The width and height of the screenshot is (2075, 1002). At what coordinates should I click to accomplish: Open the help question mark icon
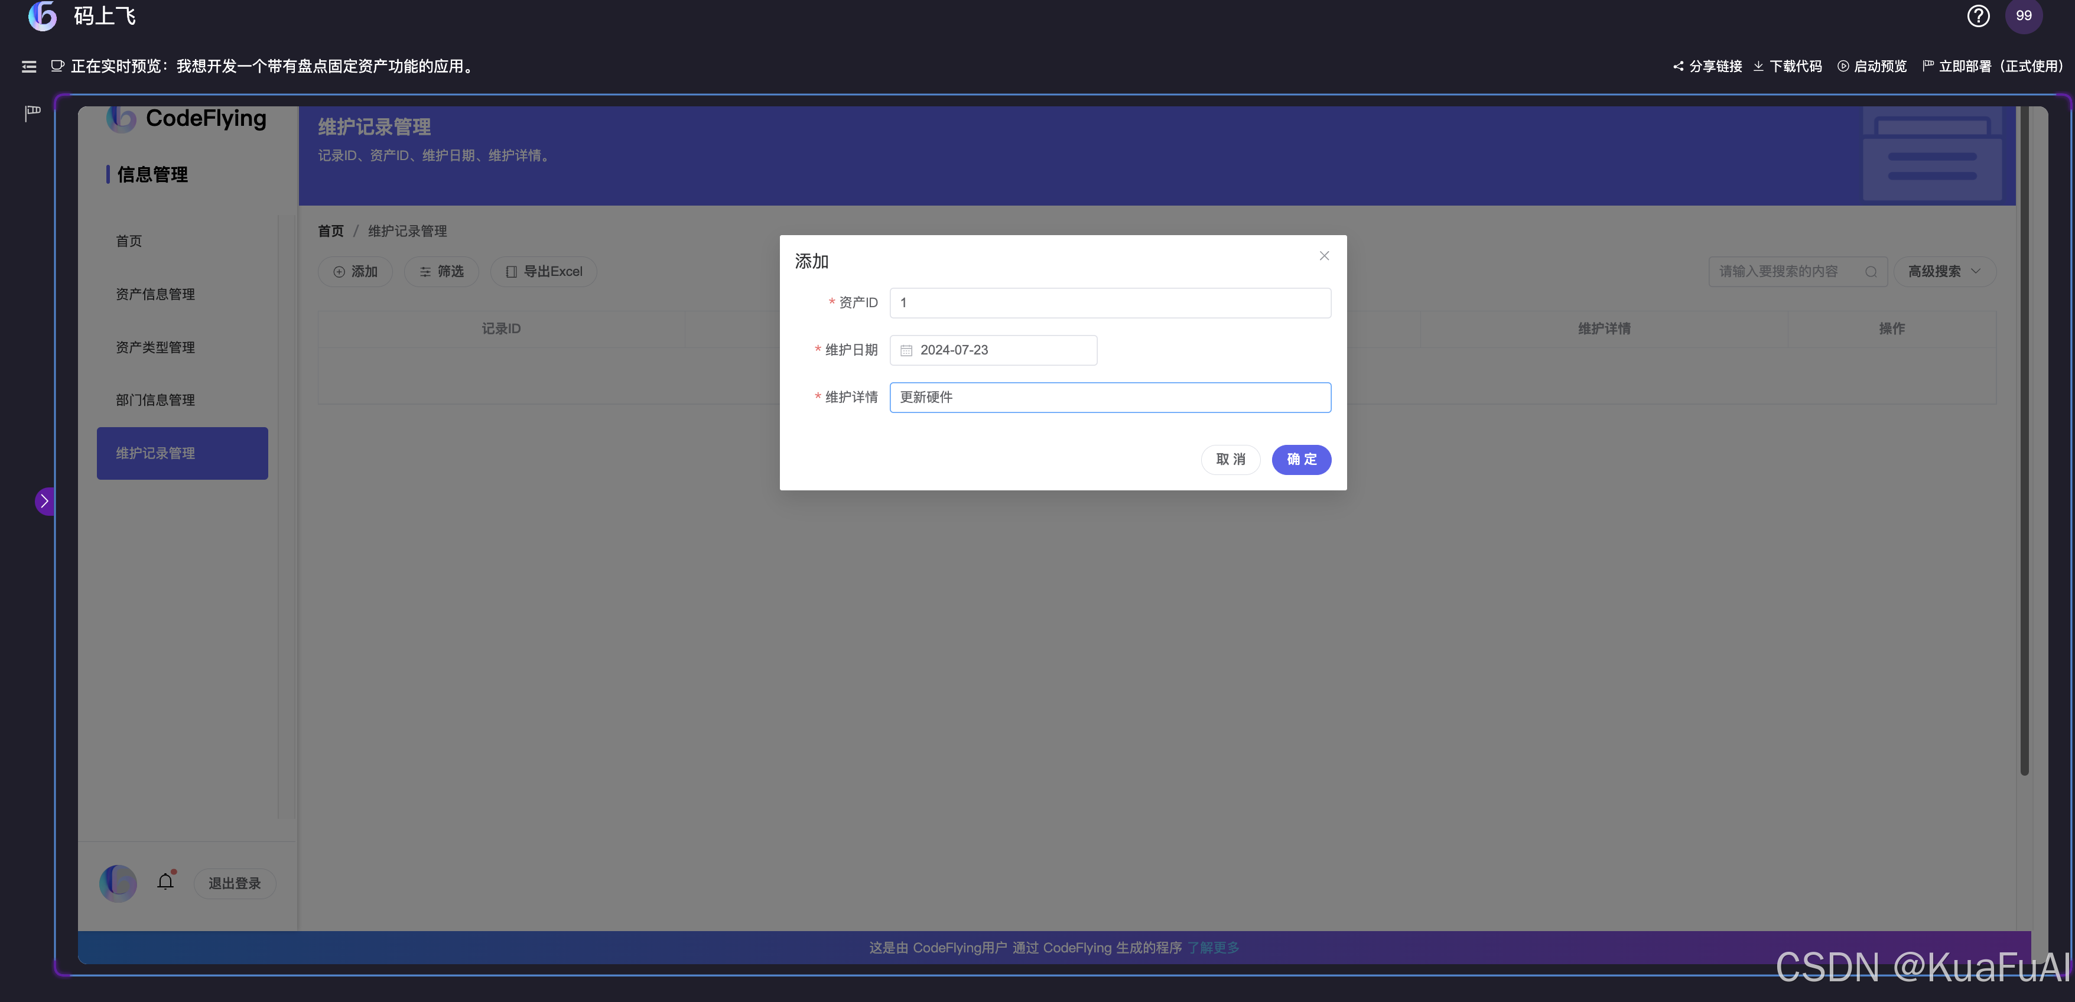click(x=1978, y=16)
